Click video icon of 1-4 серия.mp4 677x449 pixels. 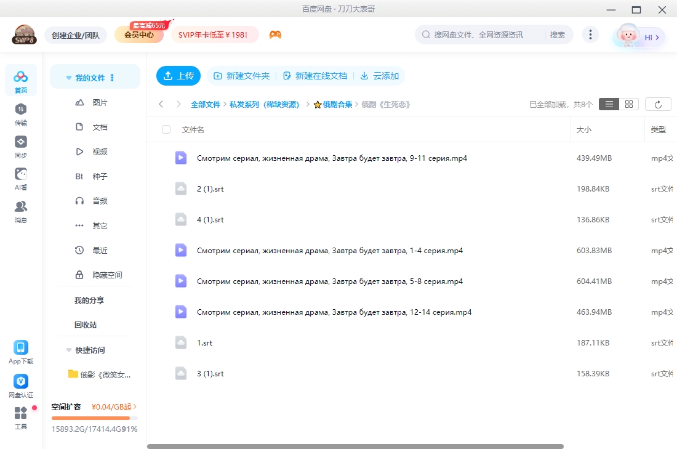point(181,250)
